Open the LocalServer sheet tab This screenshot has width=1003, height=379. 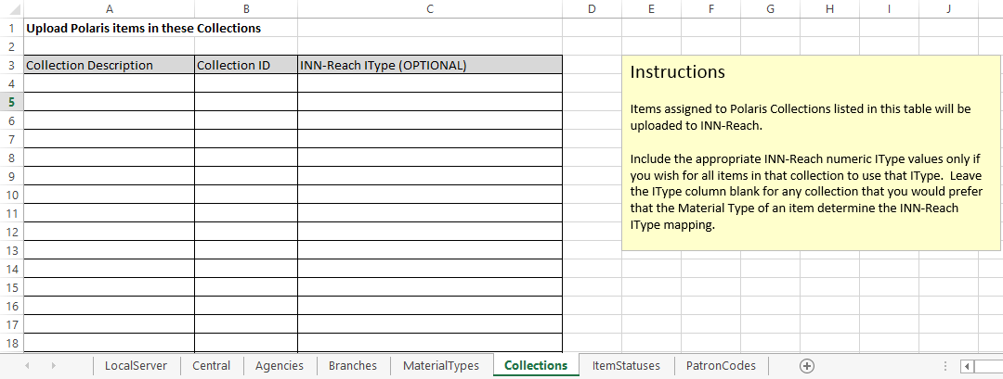pyautogui.click(x=136, y=366)
